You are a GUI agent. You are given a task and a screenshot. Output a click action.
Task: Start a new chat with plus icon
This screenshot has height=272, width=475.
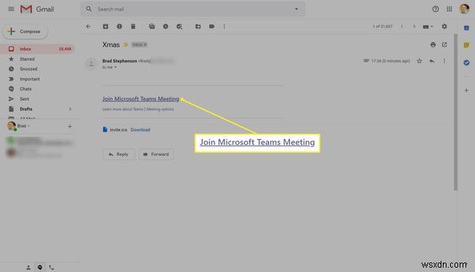coord(69,126)
